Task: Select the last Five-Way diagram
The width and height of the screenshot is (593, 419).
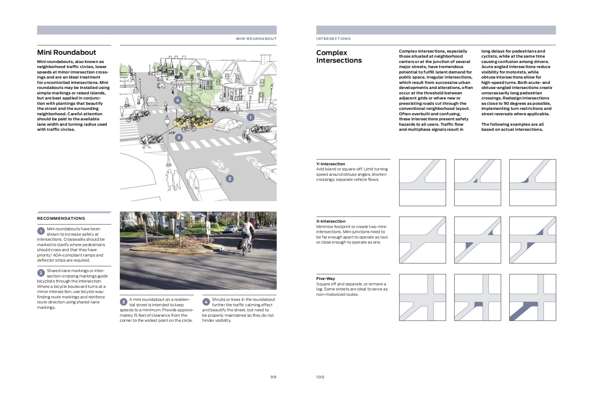Action: coord(532,297)
